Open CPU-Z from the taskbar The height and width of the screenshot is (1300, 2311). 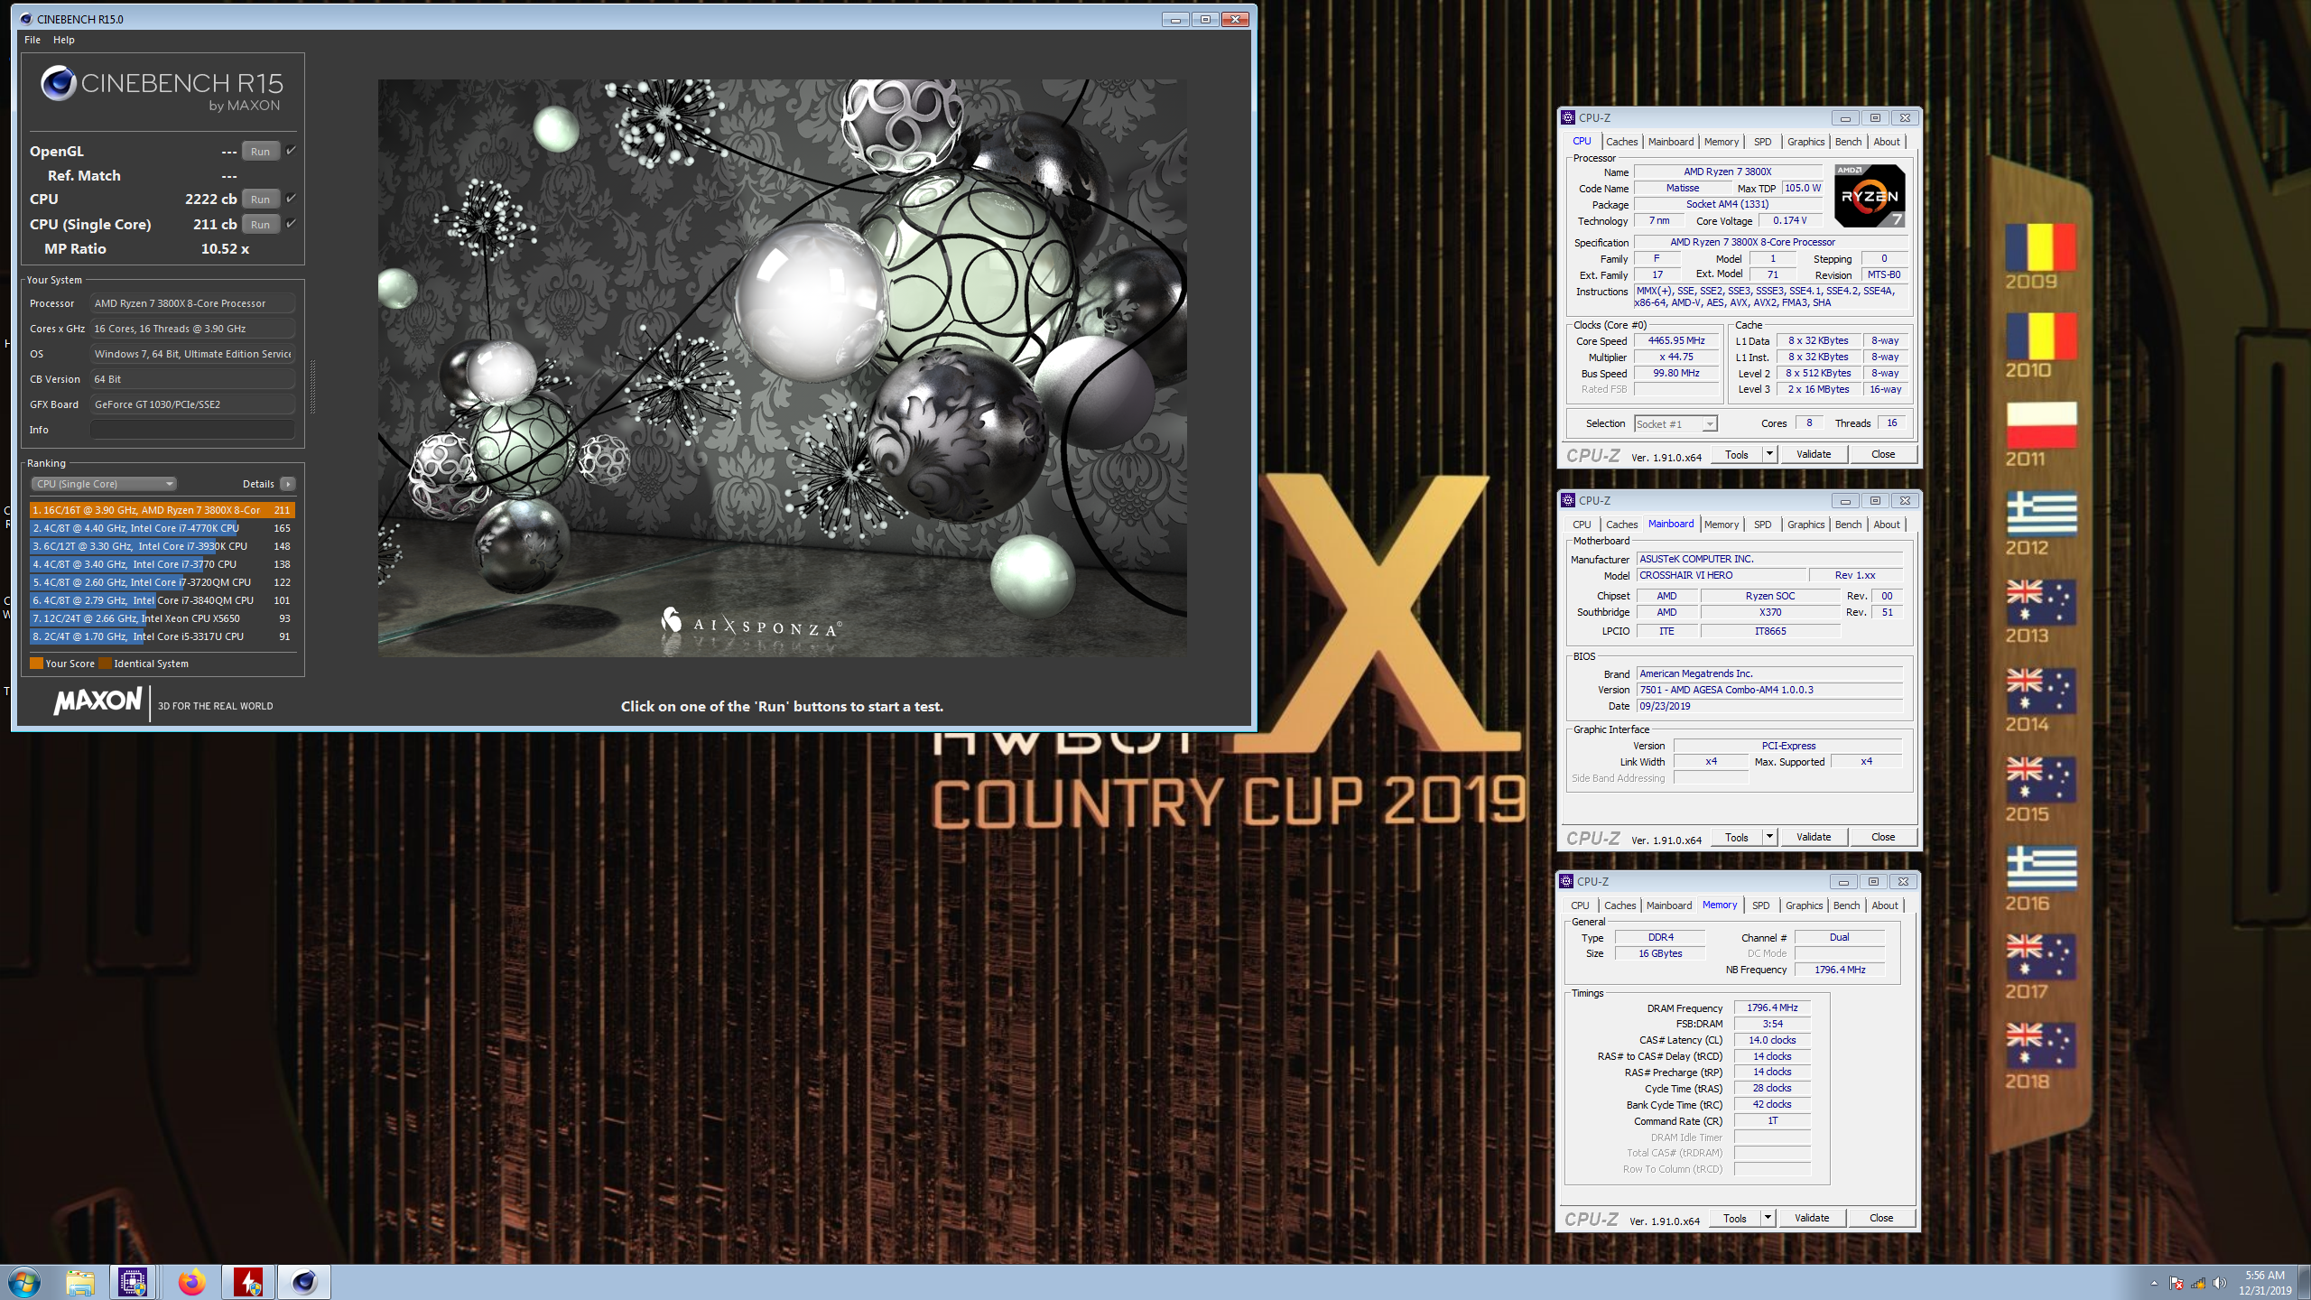pyautogui.click(x=134, y=1282)
